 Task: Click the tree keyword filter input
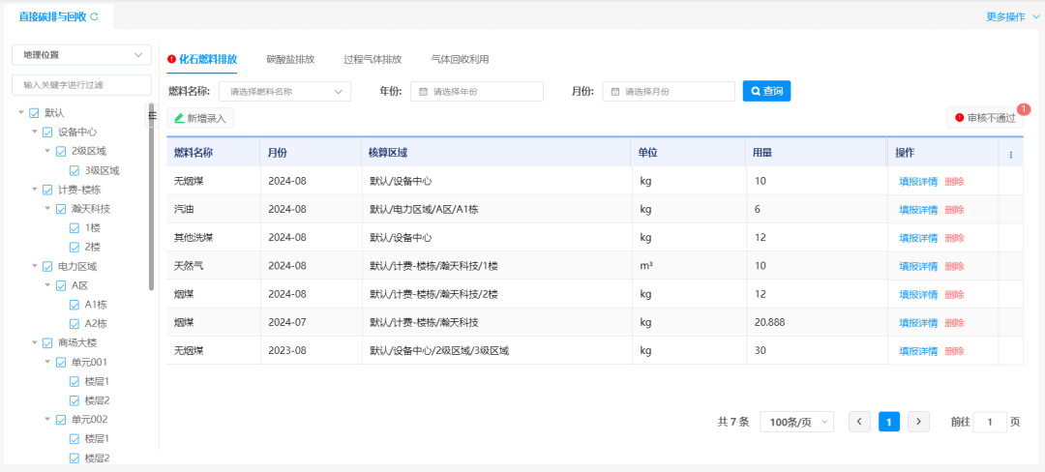click(81, 85)
